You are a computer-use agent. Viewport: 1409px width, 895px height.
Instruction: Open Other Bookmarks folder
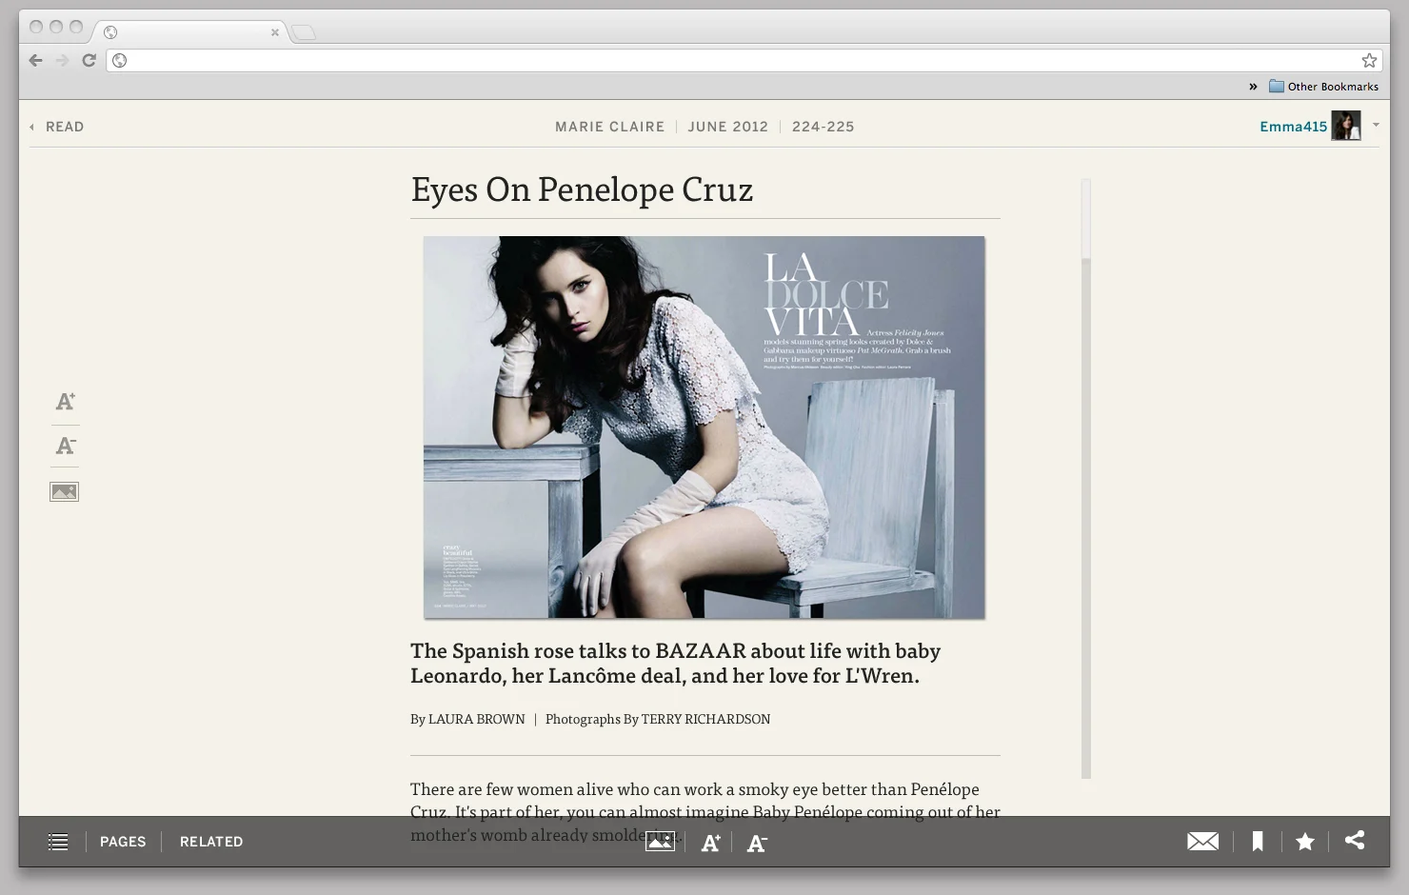[x=1323, y=87]
